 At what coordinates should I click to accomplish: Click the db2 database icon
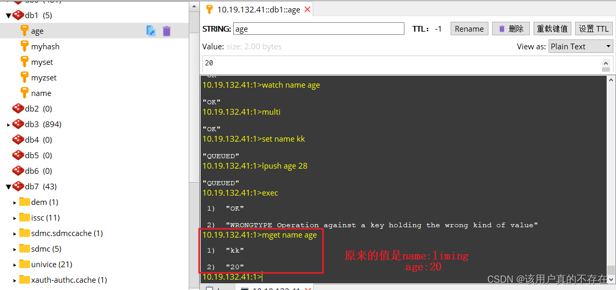pos(18,108)
